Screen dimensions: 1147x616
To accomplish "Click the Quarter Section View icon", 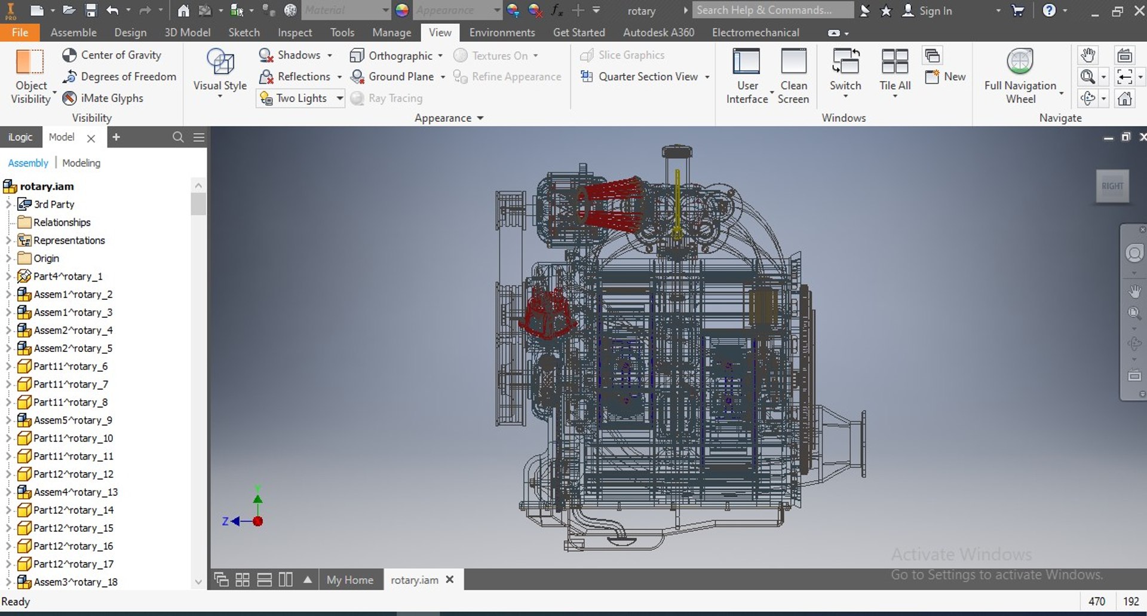I will point(587,76).
